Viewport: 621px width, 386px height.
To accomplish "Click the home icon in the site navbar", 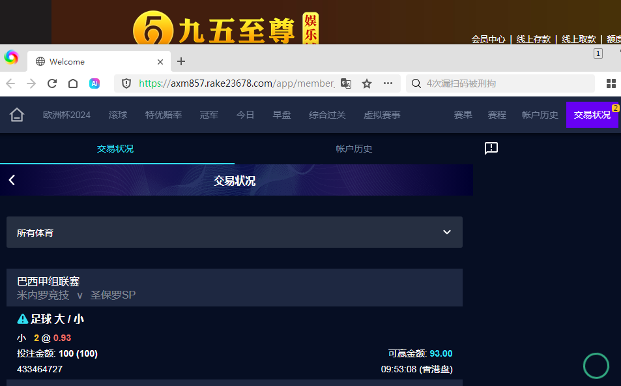I will 16,114.
